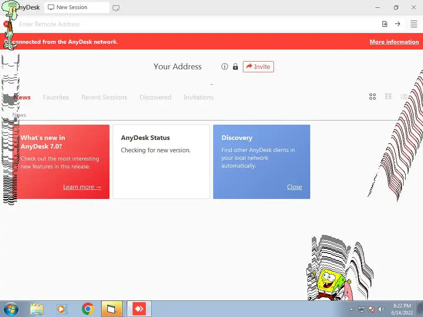The height and width of the screenshot is (317, 423).
Task: Click the clock showing 8:22 PM
Action: coord(402,309)
